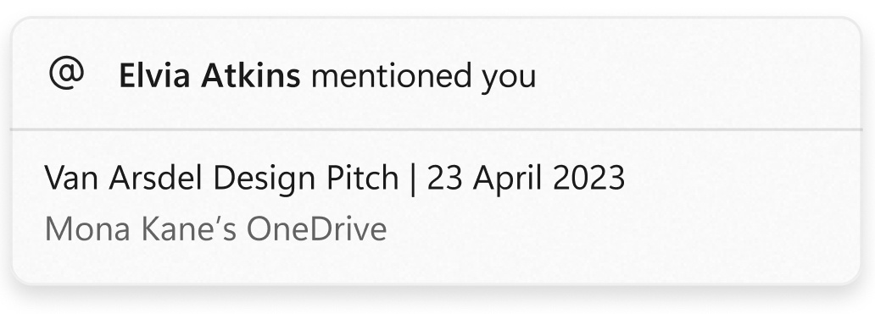Click the vertical bar separator in the title
The height and width of the screenshot is (314, 875).
(x=413, y=179)
